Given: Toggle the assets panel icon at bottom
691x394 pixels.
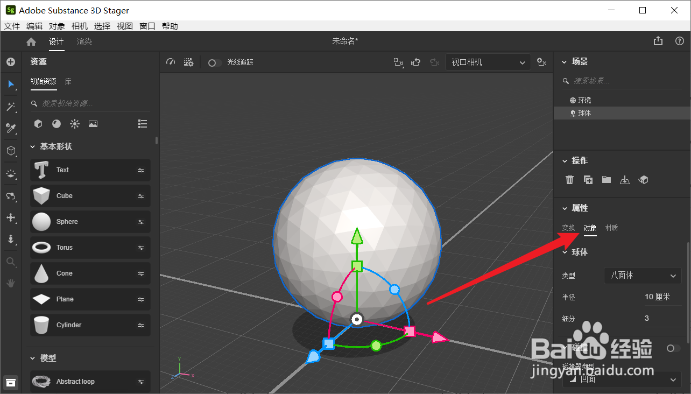Looking at the screenshot, I should [x=11, y=382].
